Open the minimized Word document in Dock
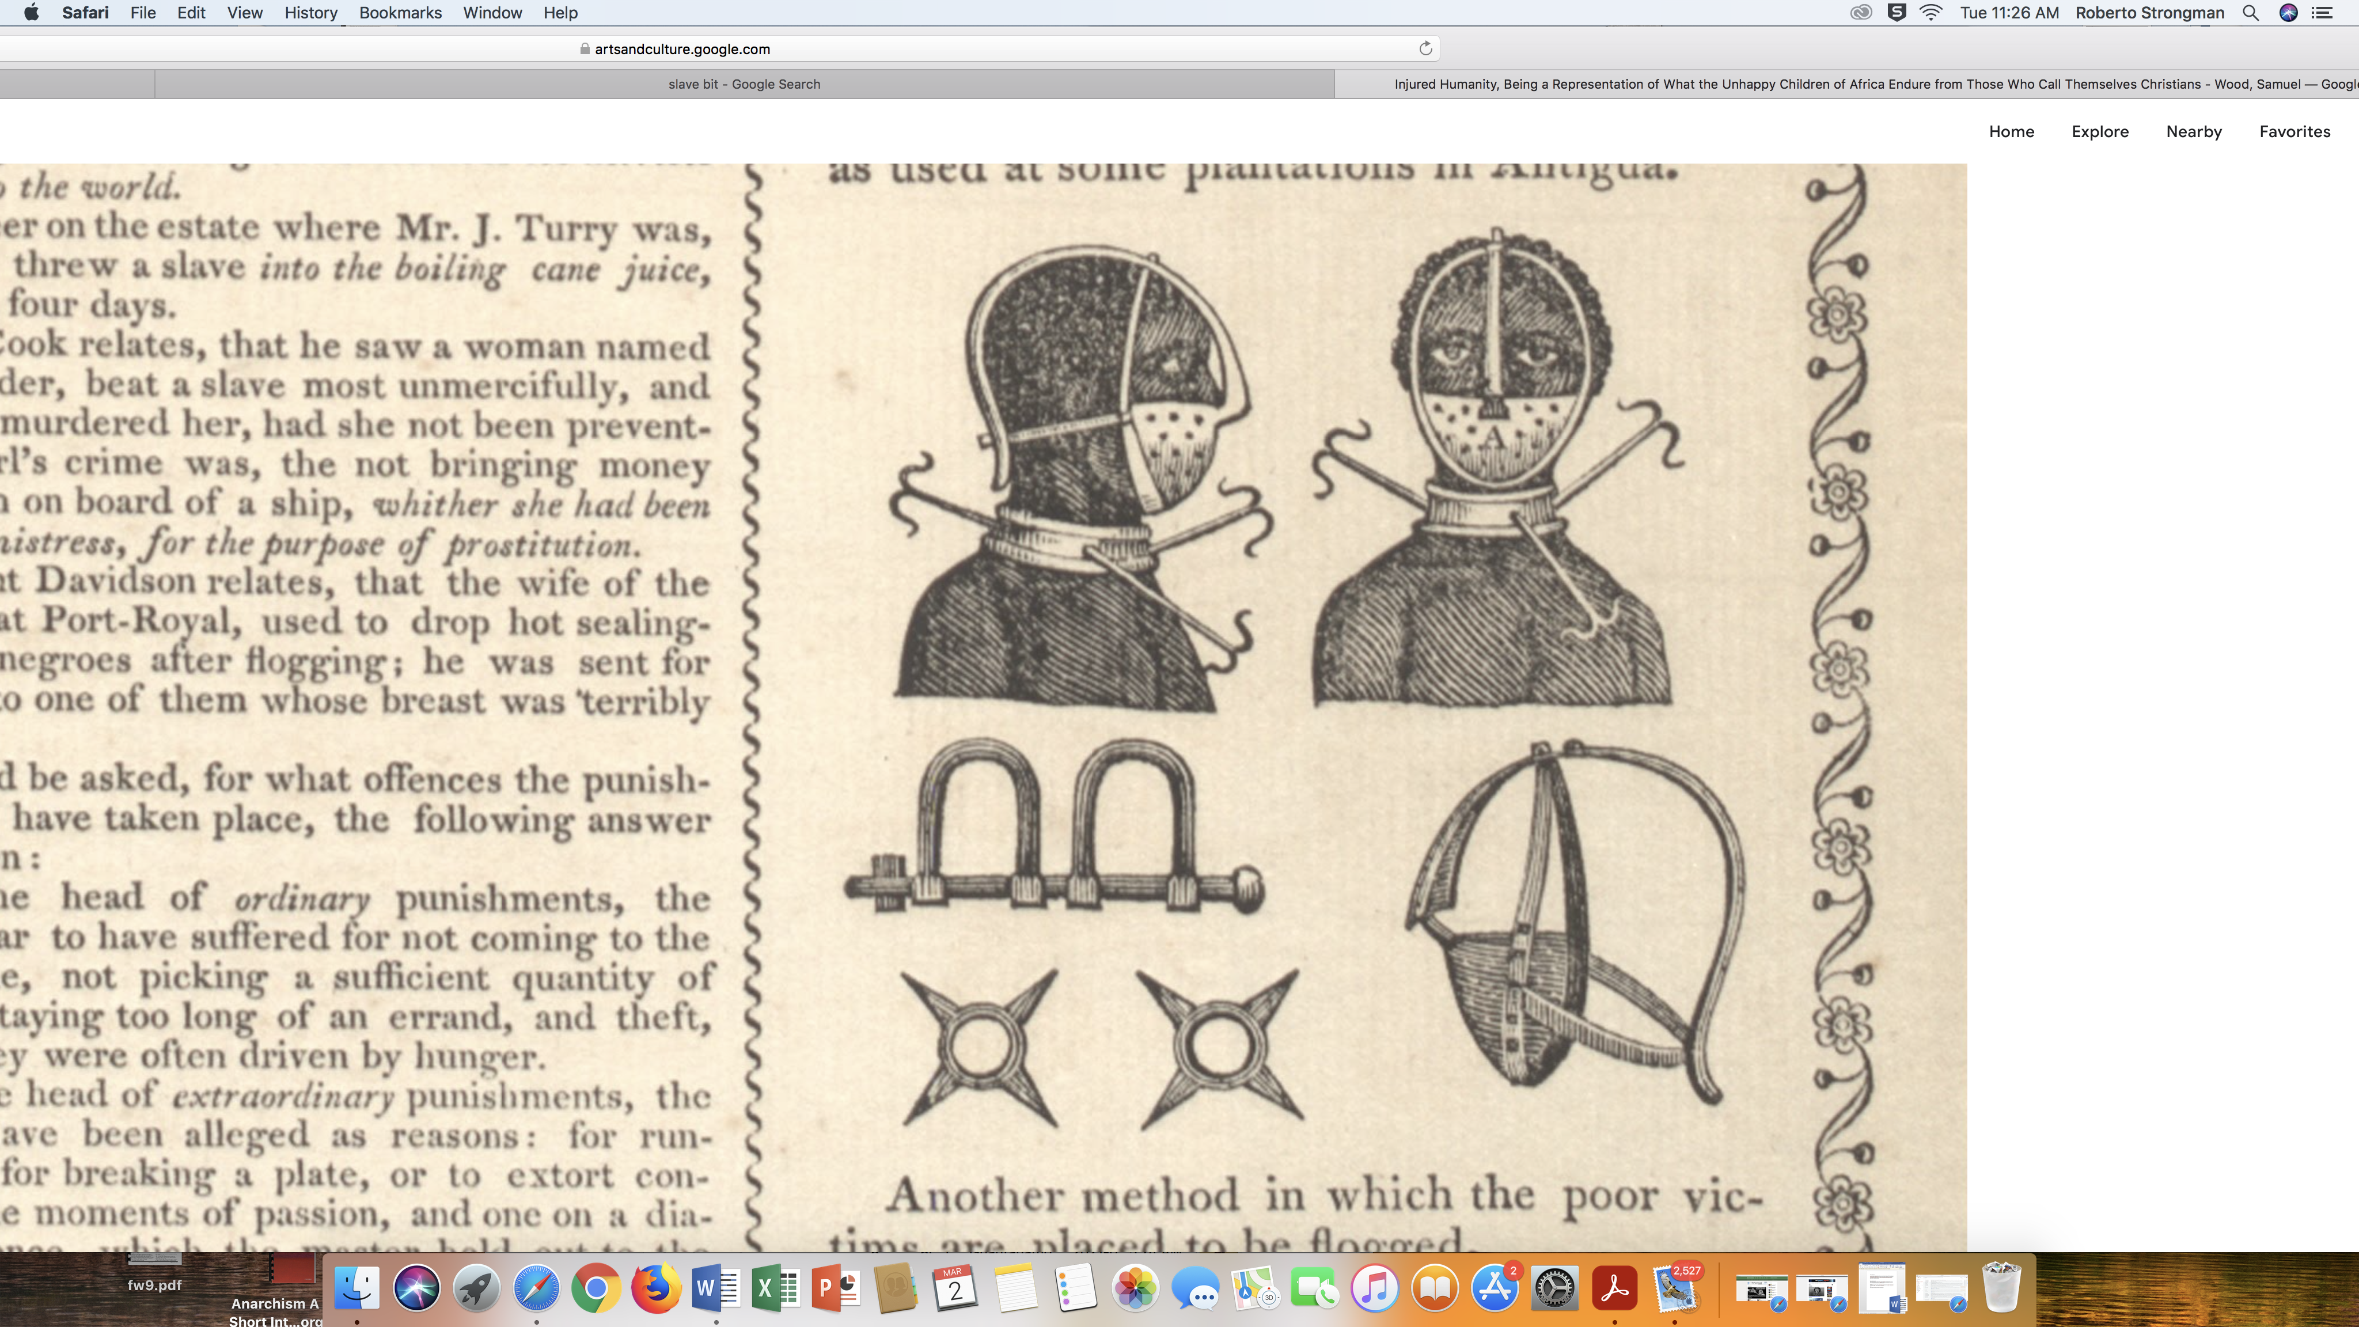Screen dimensions: 2359x1327 pos(1882,1288)
